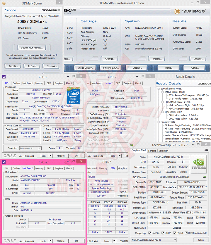Click the Bus Interface question mark in GPU-Z

[206, 187]
